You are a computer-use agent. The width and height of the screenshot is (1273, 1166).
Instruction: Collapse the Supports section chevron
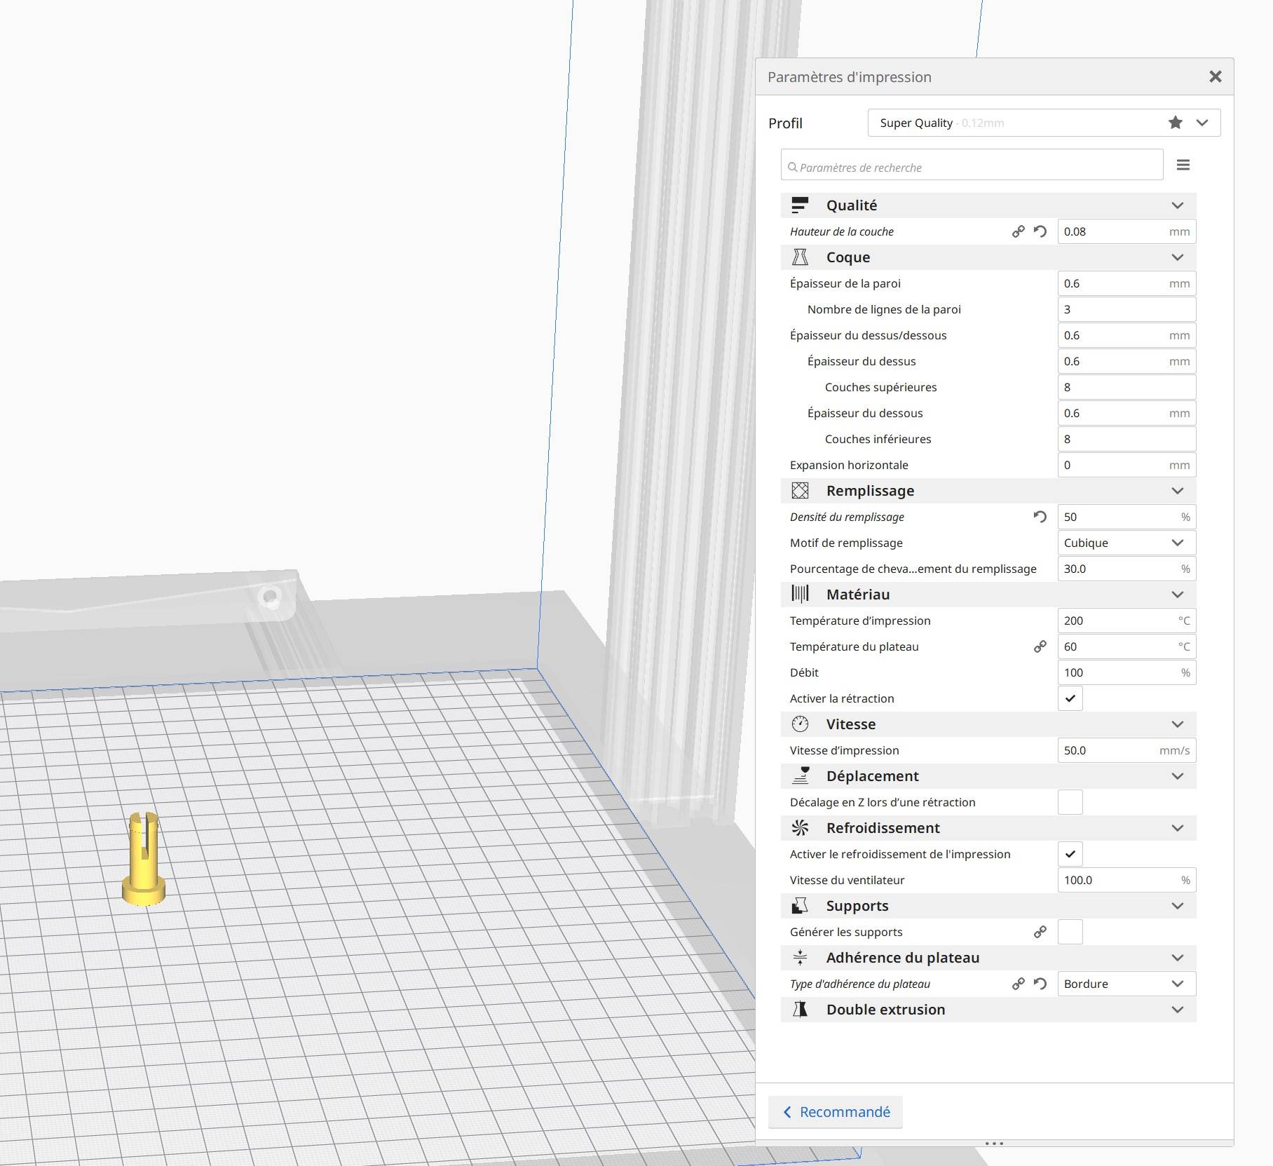pos(1178,906)
